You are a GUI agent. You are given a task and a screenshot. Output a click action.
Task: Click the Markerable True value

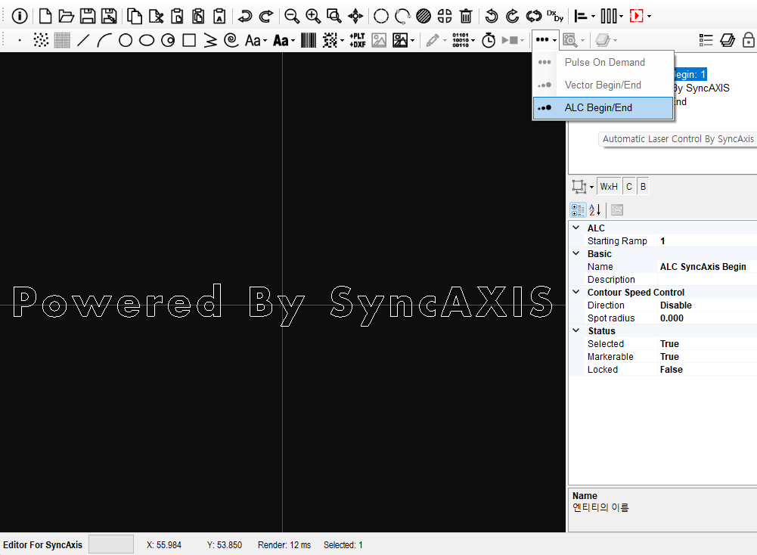click(707, 357)
